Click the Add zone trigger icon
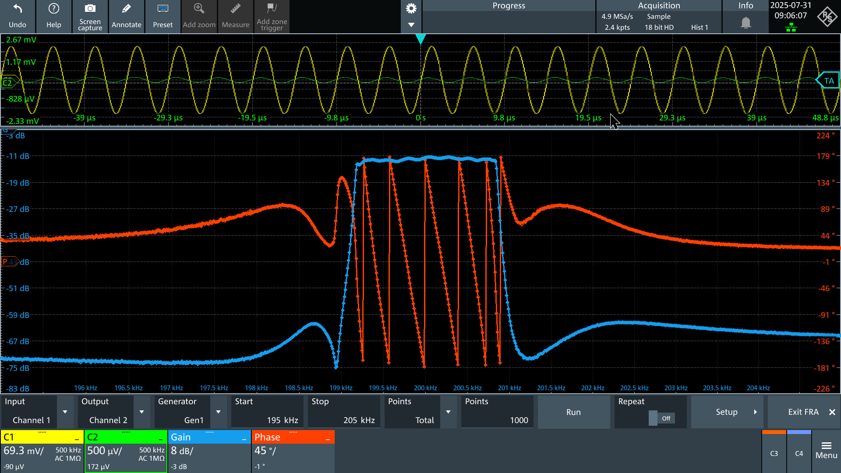Image resolution: width=841 pixels, height=473 pixels. (x=272, y=8)
